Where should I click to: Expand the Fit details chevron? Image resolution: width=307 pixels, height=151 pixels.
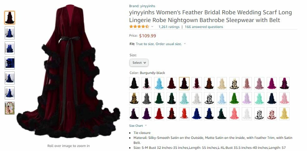(x=185, y=44)
